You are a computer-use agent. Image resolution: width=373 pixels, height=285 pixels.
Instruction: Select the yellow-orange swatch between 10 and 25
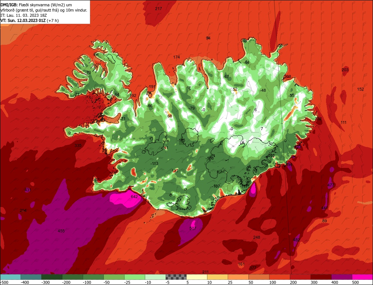[217, 277]
